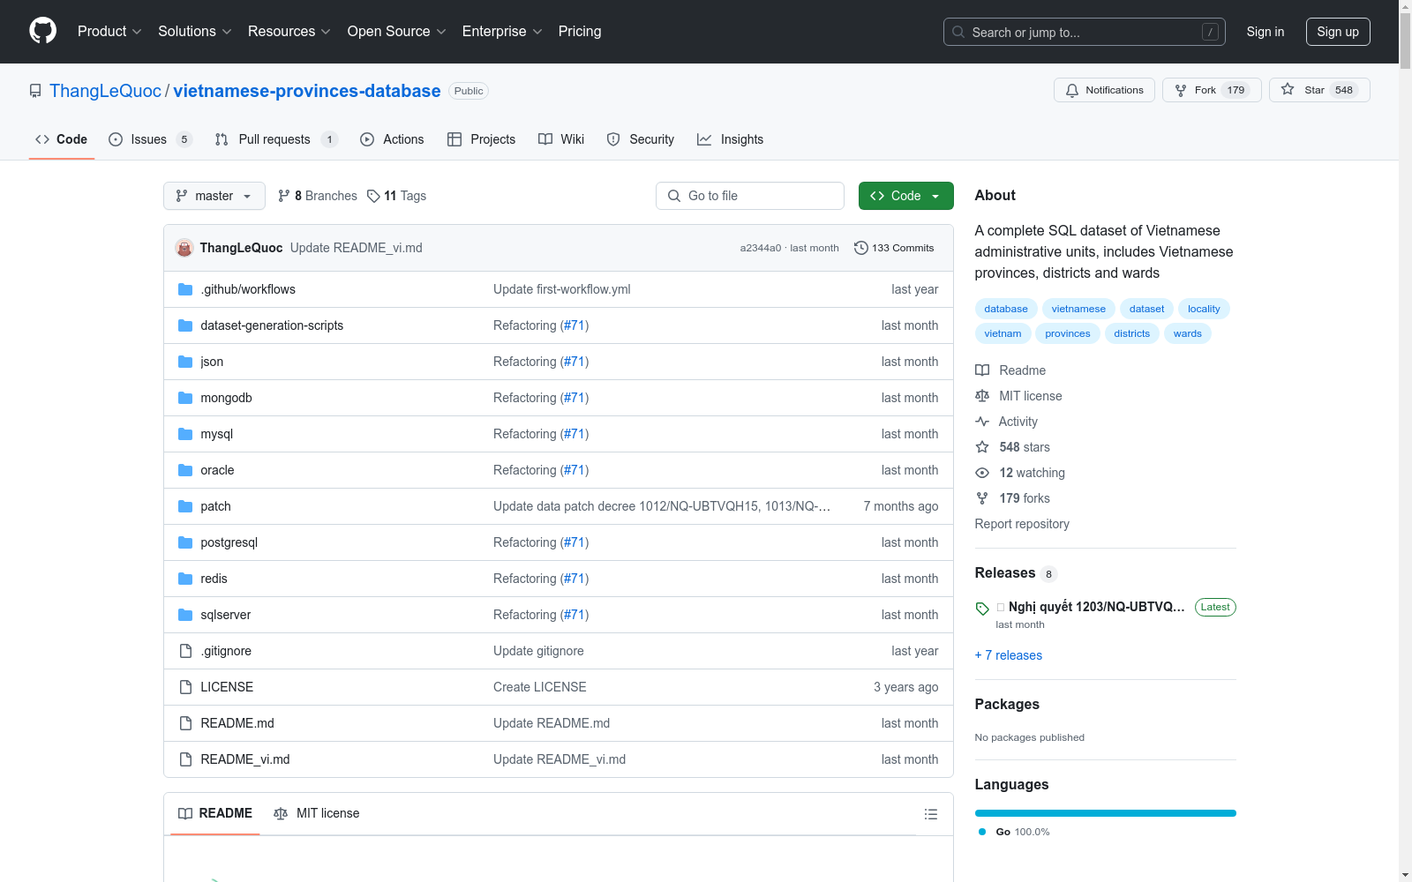Image resolution: width=1412 pixels, height=882 pixels.
Task: Click the Go language bar
Action: 1105,813
